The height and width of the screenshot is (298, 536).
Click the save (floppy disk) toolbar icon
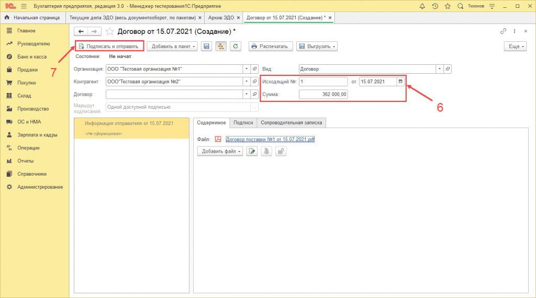tap(207, 47)
